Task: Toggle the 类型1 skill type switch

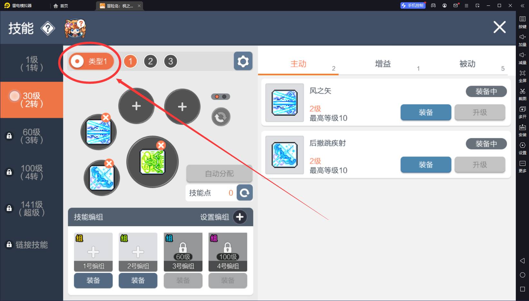Action: tap(92, 61)
